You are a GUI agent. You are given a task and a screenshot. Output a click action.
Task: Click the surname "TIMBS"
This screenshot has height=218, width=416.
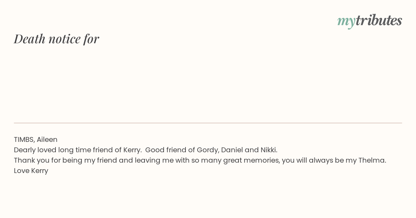click(x=24, y=139)
